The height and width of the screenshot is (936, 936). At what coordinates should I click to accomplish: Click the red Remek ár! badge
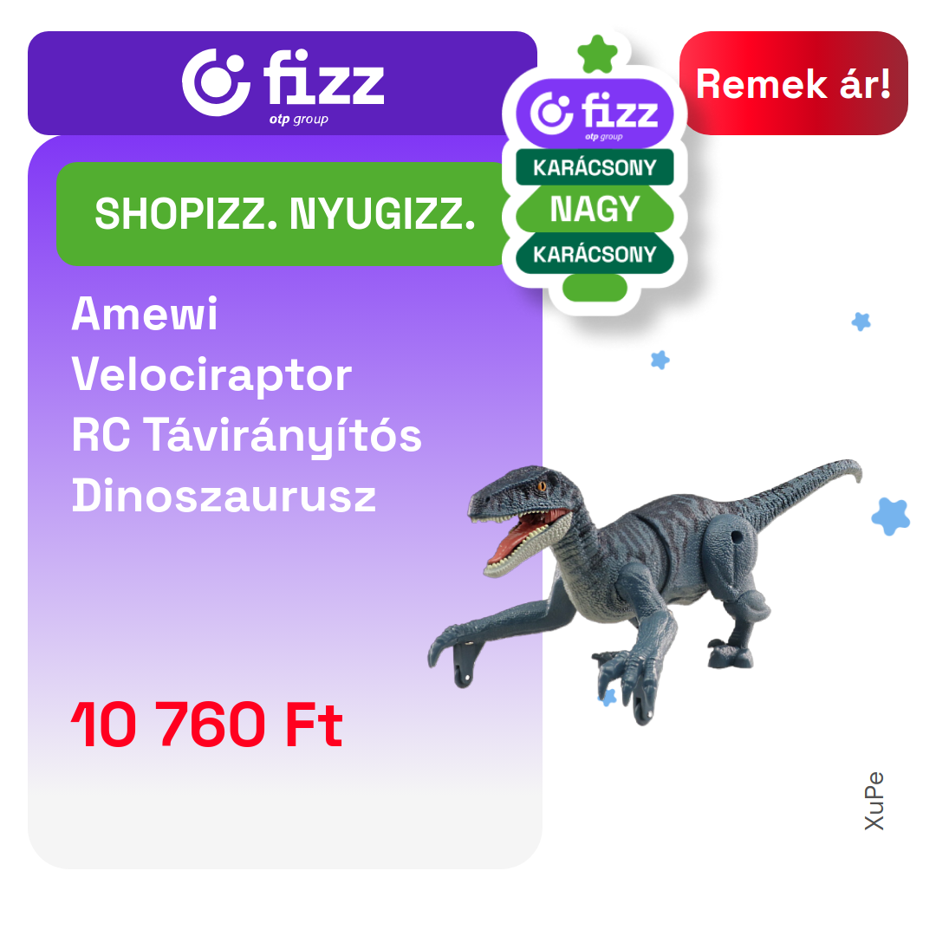point(793,83)
